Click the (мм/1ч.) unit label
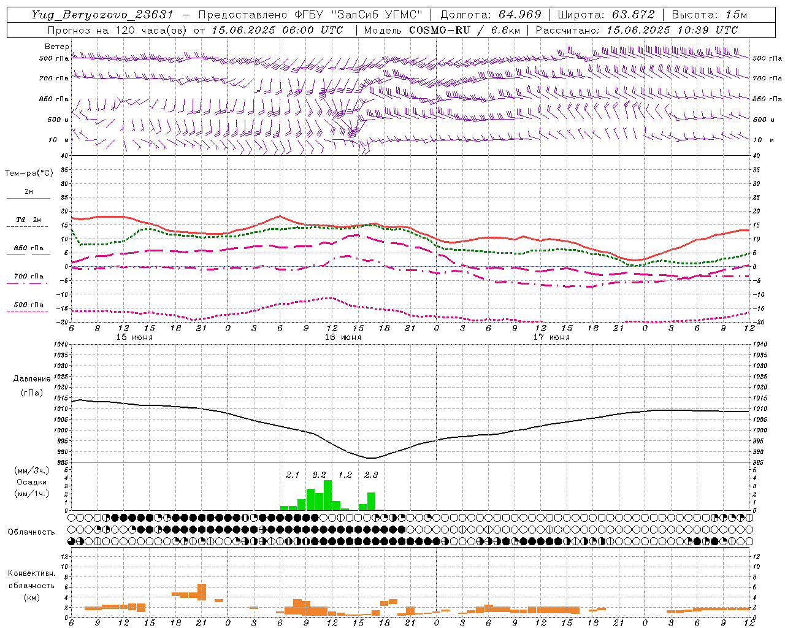Screen dimensions: 785x628 point(31,494)
